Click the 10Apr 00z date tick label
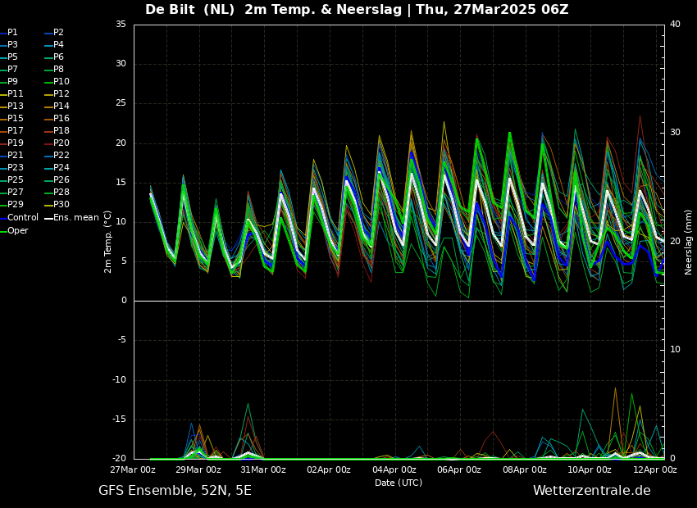 (x=590, y=470)
